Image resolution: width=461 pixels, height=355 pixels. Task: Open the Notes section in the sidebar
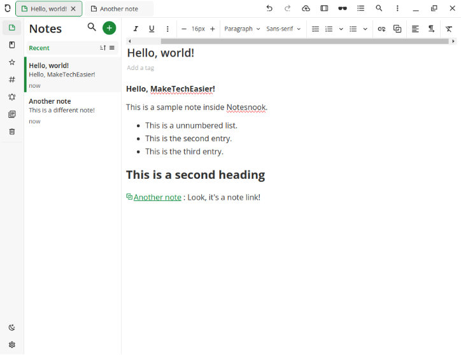pyautogui.click(x=11, y=27)
